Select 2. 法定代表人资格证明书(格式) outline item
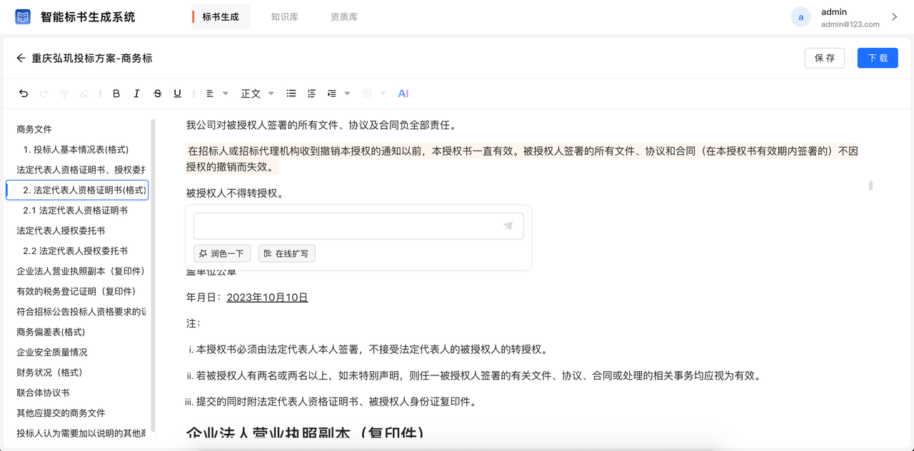 [x=77, y=190]
